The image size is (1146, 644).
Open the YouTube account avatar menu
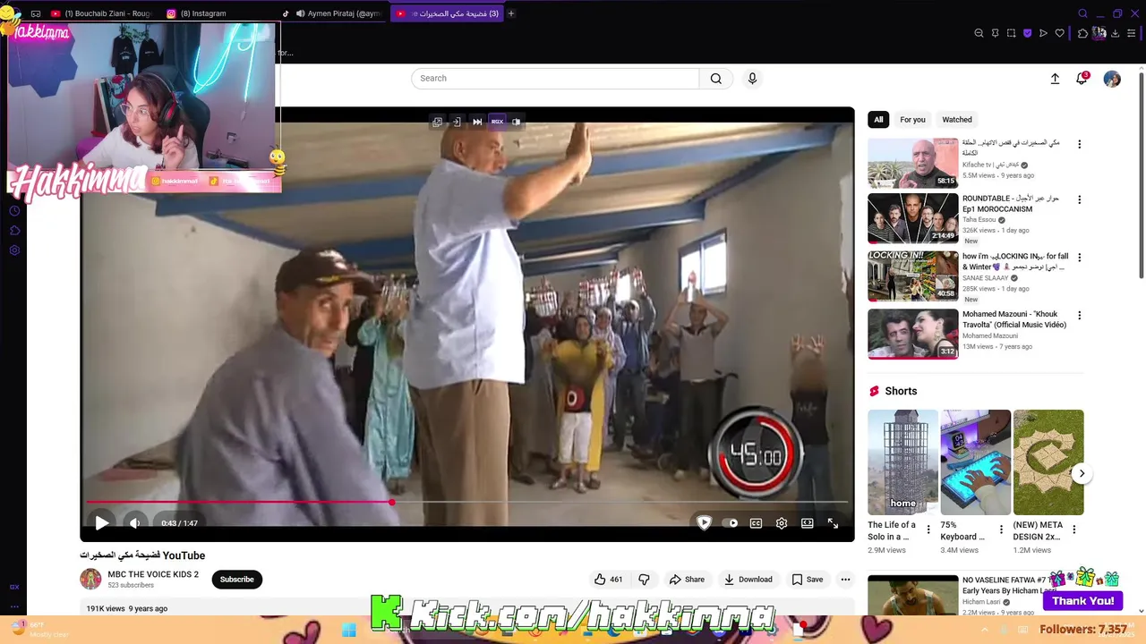[1112, 79]
